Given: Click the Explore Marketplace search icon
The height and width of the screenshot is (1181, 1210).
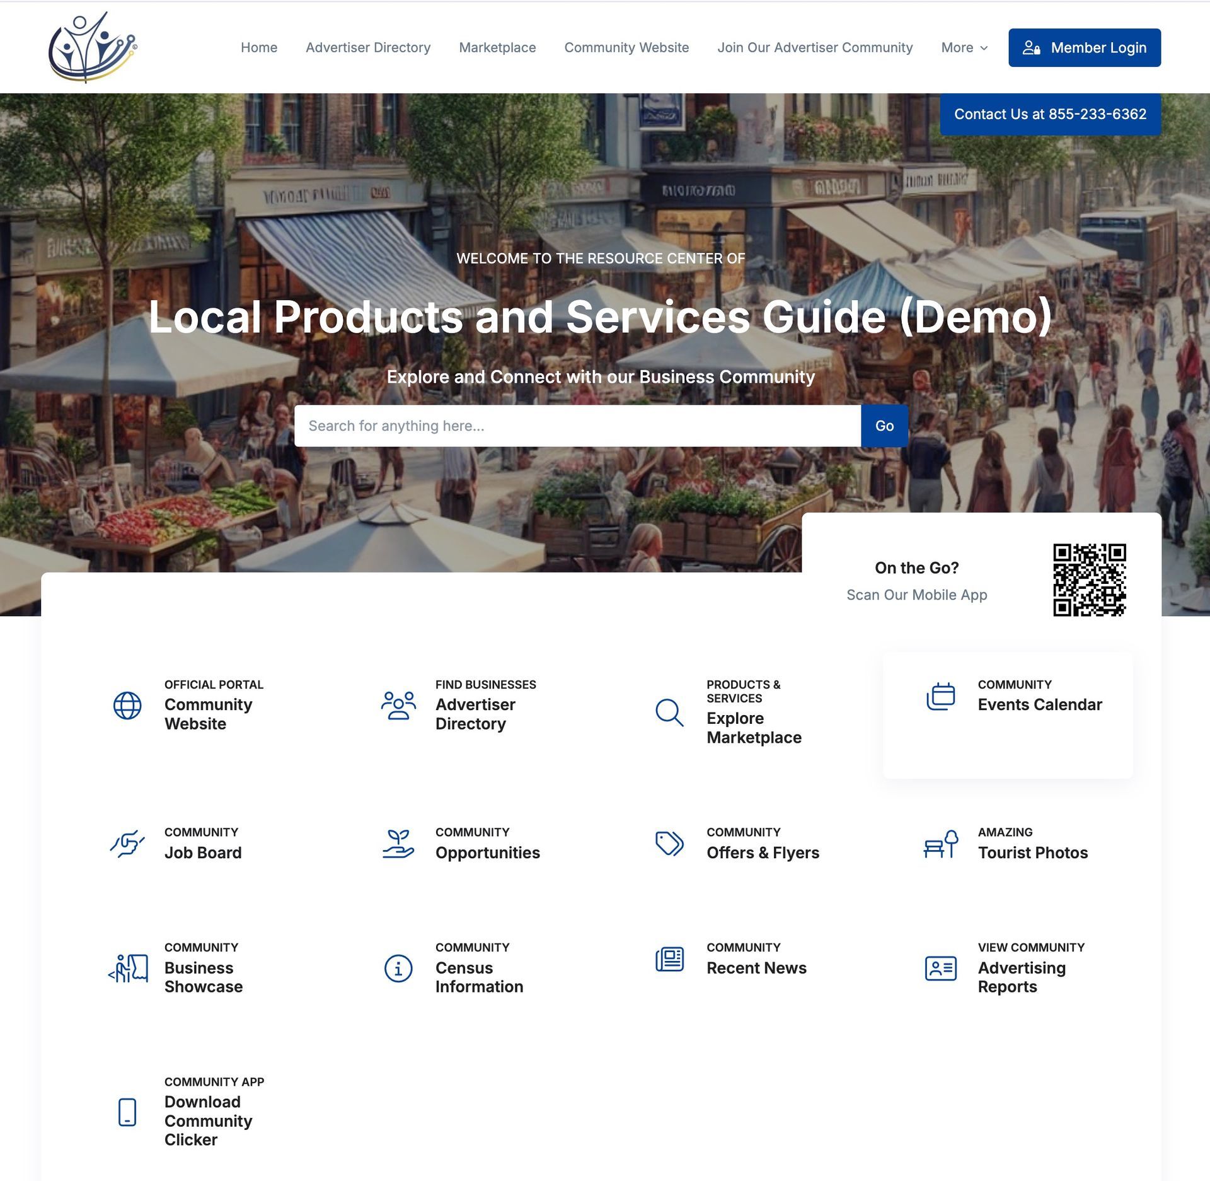Looking at the screenshot, I should (x=669, y=709).
